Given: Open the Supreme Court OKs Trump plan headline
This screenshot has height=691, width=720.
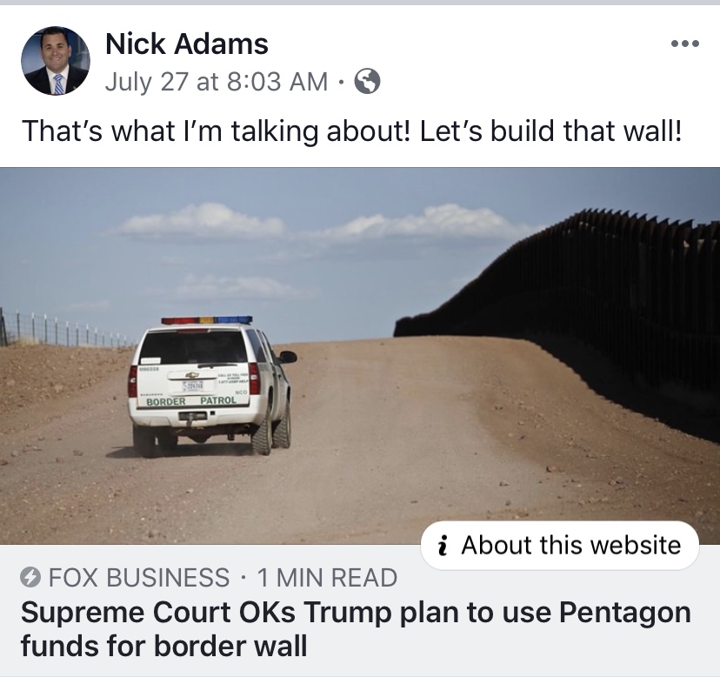Looking at the screenshot, I should pyautogui.click(x=356, y=629).
